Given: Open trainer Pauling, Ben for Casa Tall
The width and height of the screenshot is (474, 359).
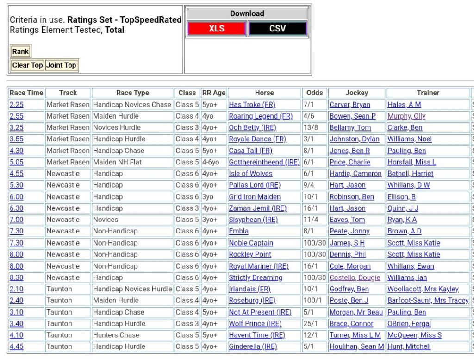Looking at the screenshot, I should click(x=406, y=151).
